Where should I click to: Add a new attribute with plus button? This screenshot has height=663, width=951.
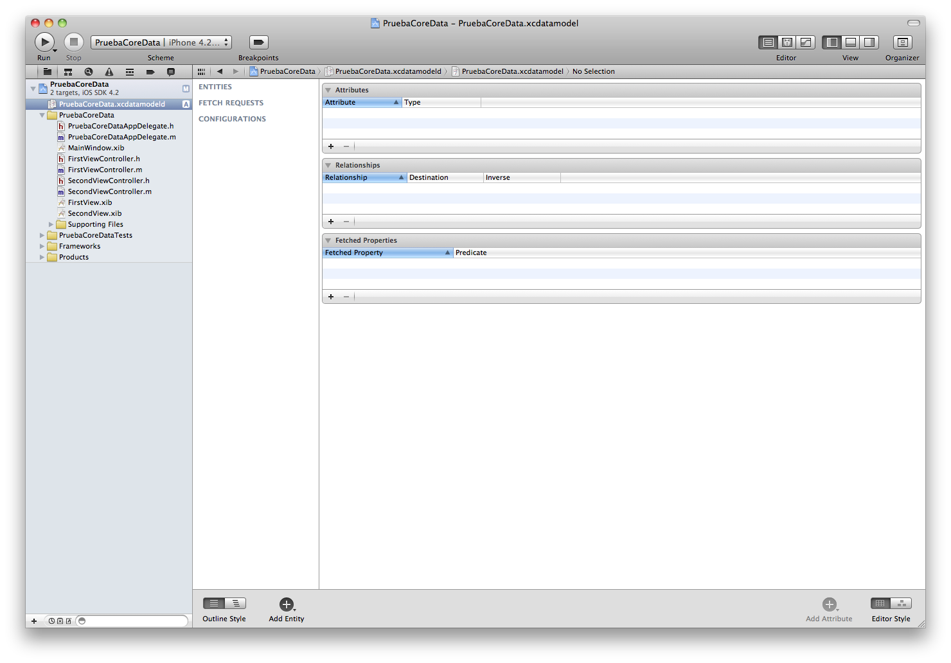point(331,147)
